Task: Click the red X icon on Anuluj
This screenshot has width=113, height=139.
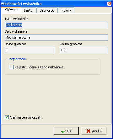Action: (x=89, y=131)
